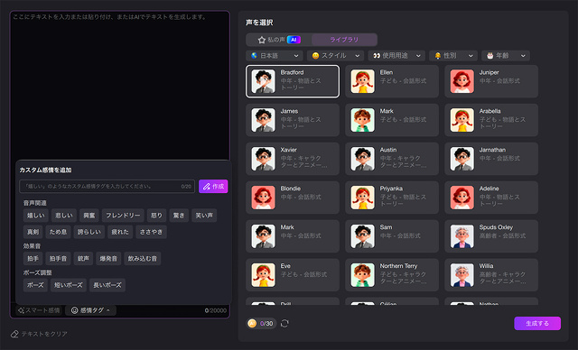Click the smiley icon on Emotion Tag

click(x=74, y=310)
